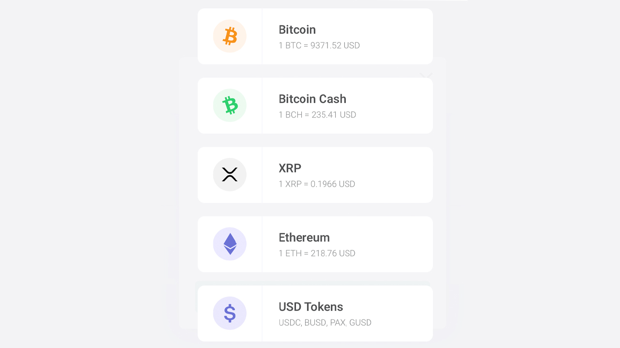This screenshot has width=620, height=348.
Task: Click the 1 BCH = 235.41 USD rate
Action: (x=317, y=115)
